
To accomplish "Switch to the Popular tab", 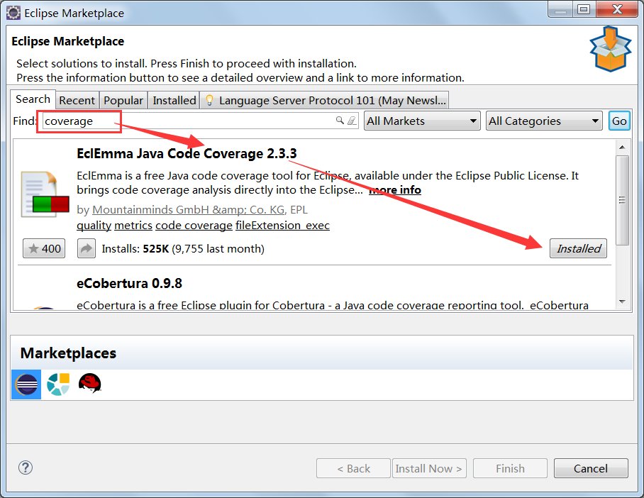I will point(123,100).
